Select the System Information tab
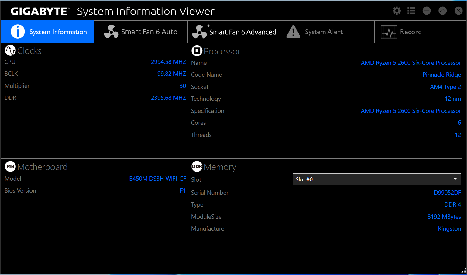This screenshot has height=275, width=467. (x=58, y=32)
